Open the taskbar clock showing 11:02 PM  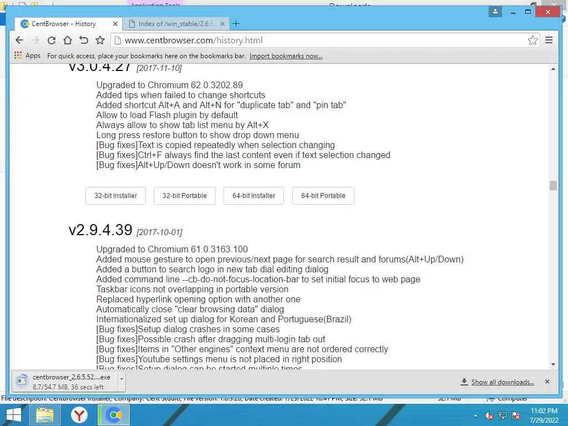point(544,415)
